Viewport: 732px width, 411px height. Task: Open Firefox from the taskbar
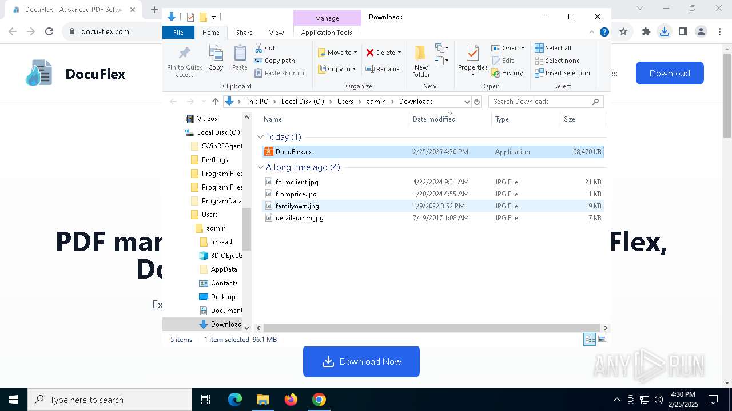click(291, 400)
